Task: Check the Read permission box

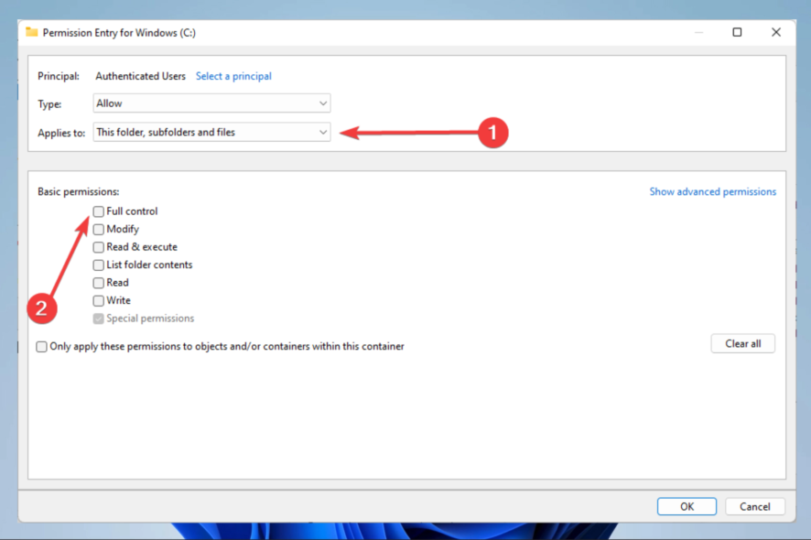Action: coord(98,283)
